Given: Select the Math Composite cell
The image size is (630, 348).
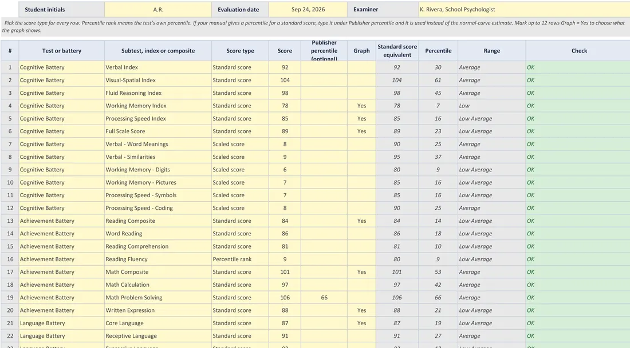Looking at the screenshot, I should coord(158,272).
